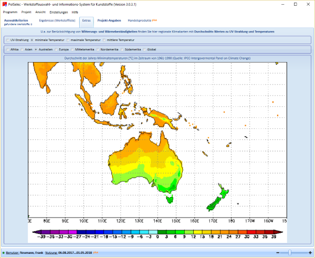Click New Zealand's South Island on map
Screen dimensions: 315x258
(214, 204)
